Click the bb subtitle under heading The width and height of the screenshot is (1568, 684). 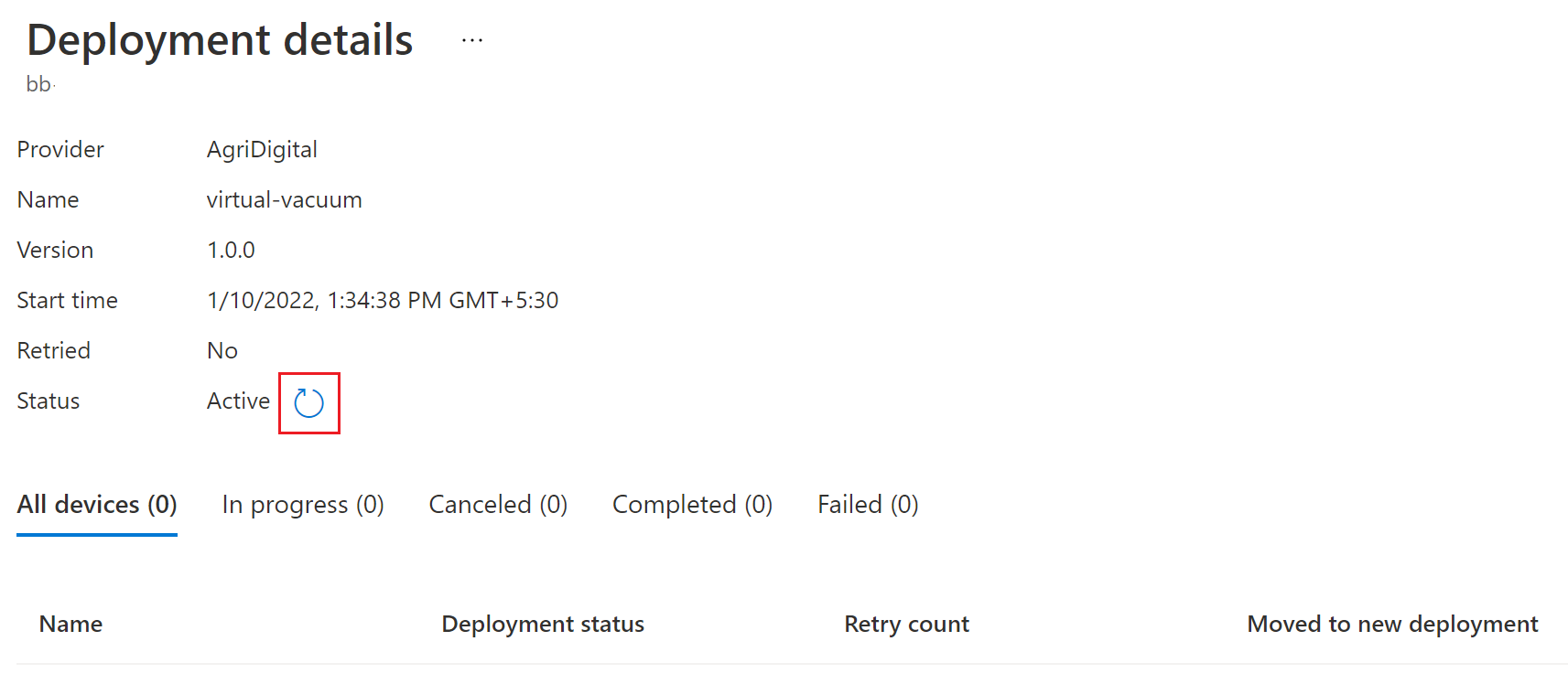point(38,84)
